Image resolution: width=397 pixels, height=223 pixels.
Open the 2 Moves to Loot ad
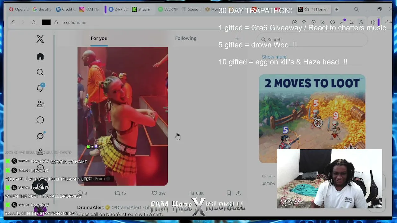tap(312, 118)
